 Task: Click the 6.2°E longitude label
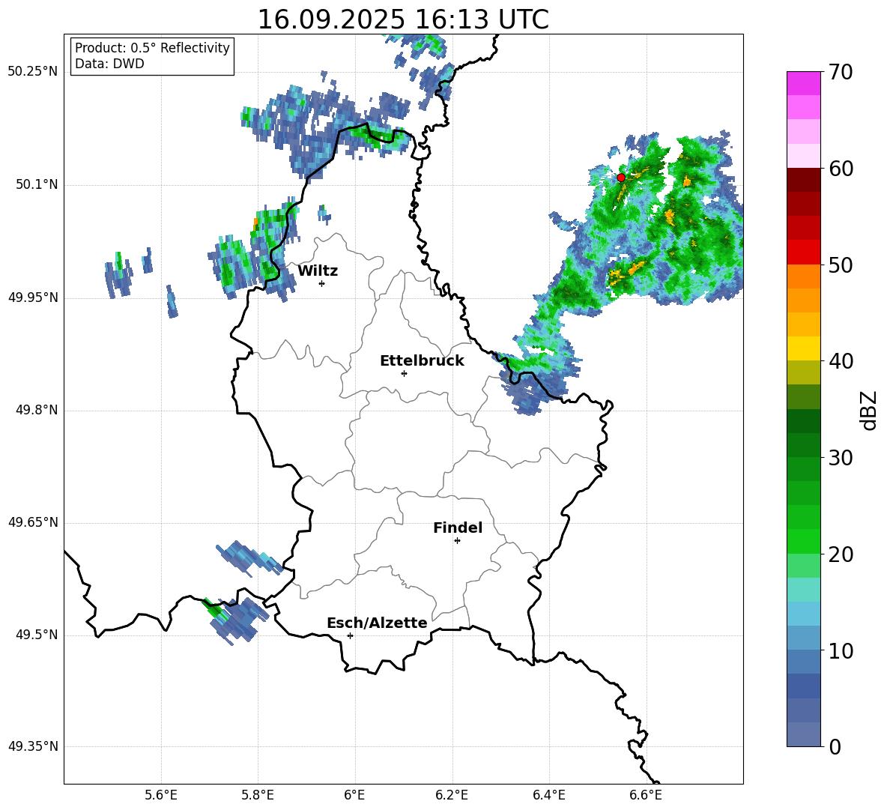[x=452, y=796]
